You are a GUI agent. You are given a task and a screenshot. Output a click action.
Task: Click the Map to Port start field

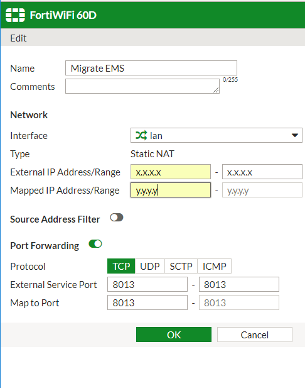click(x=147, y=302)
